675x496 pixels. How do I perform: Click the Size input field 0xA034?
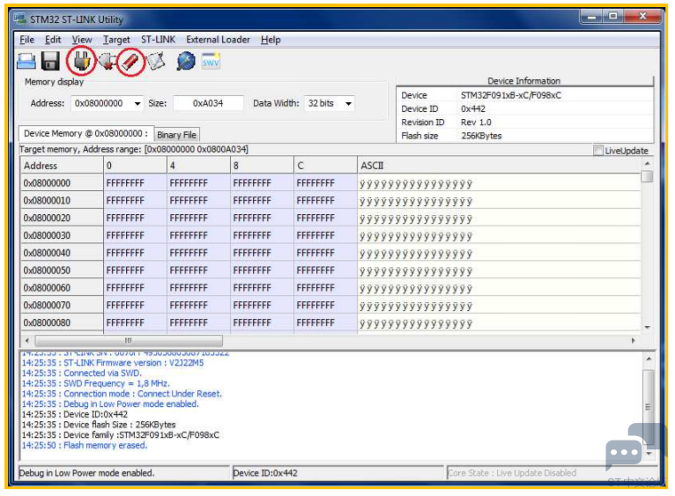tap(208, 103)
